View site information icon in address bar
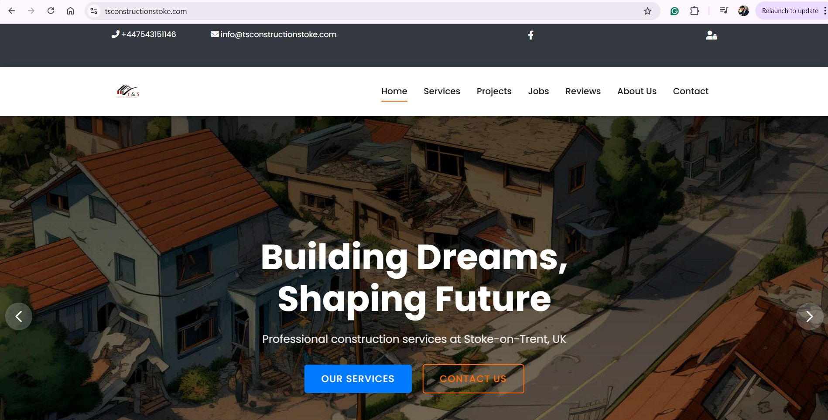828x420 pixels. coord(94,11)
